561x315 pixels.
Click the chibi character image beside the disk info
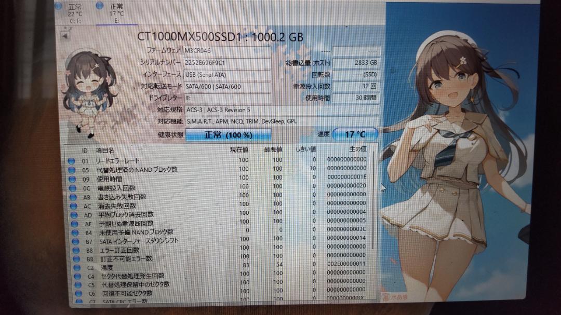coord(89,94)
